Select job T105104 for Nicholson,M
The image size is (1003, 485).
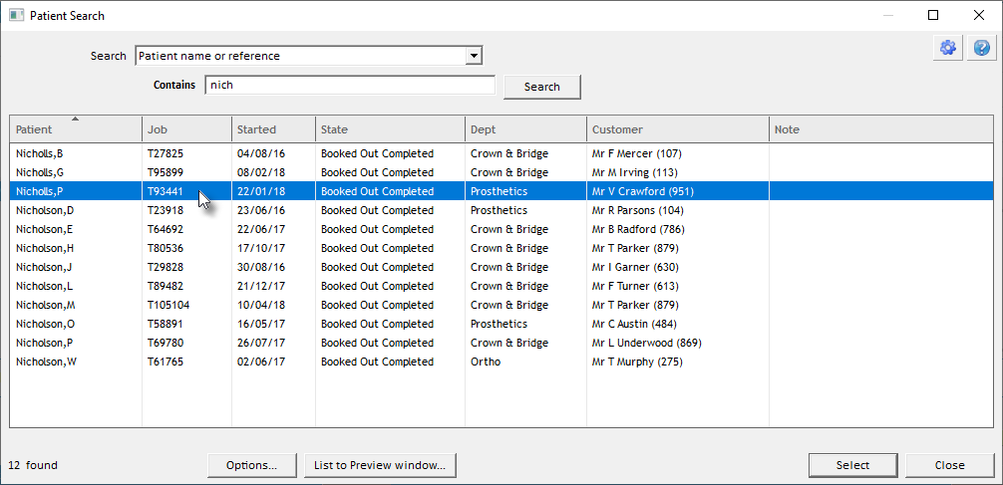(168, 305)
